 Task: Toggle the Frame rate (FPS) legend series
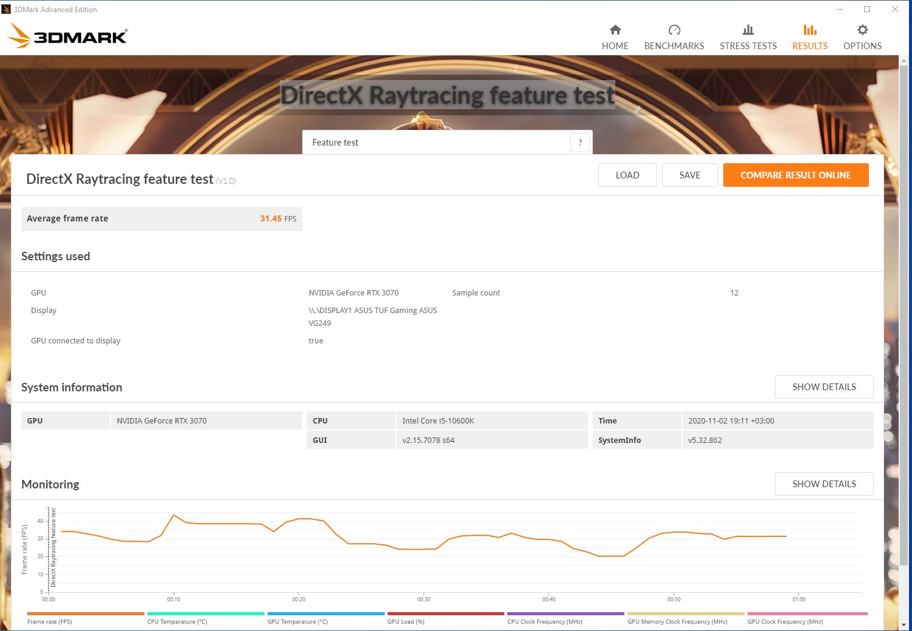point(49,621)
